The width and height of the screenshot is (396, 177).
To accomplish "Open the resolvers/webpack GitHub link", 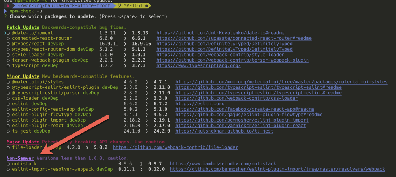I will pos(277,169).
